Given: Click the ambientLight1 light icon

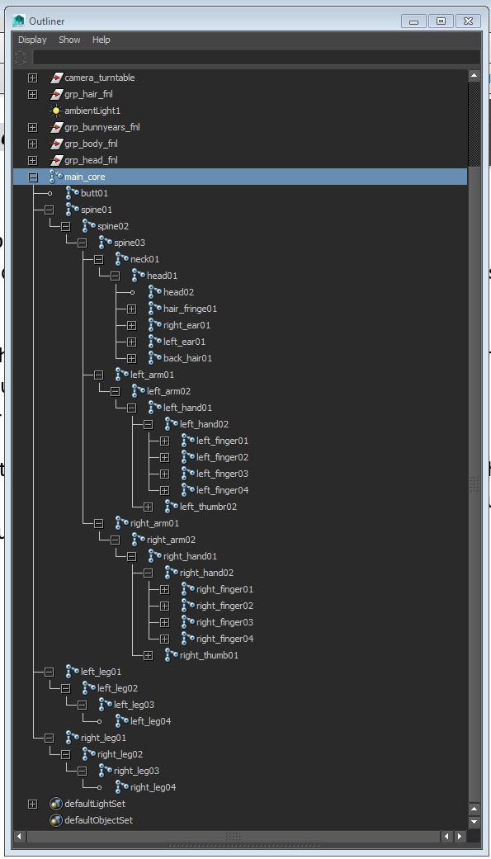Looking at the screenshot, I should coord(56,111).
